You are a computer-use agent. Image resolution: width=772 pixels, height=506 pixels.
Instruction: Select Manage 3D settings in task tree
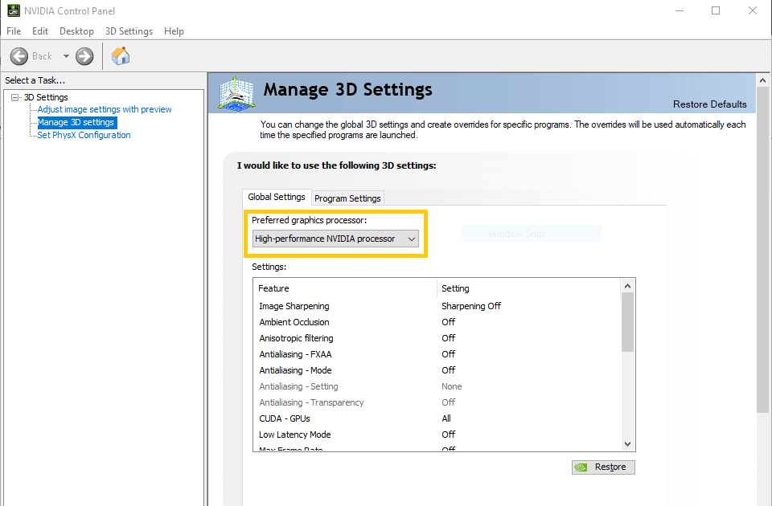[x=76, y=122]
